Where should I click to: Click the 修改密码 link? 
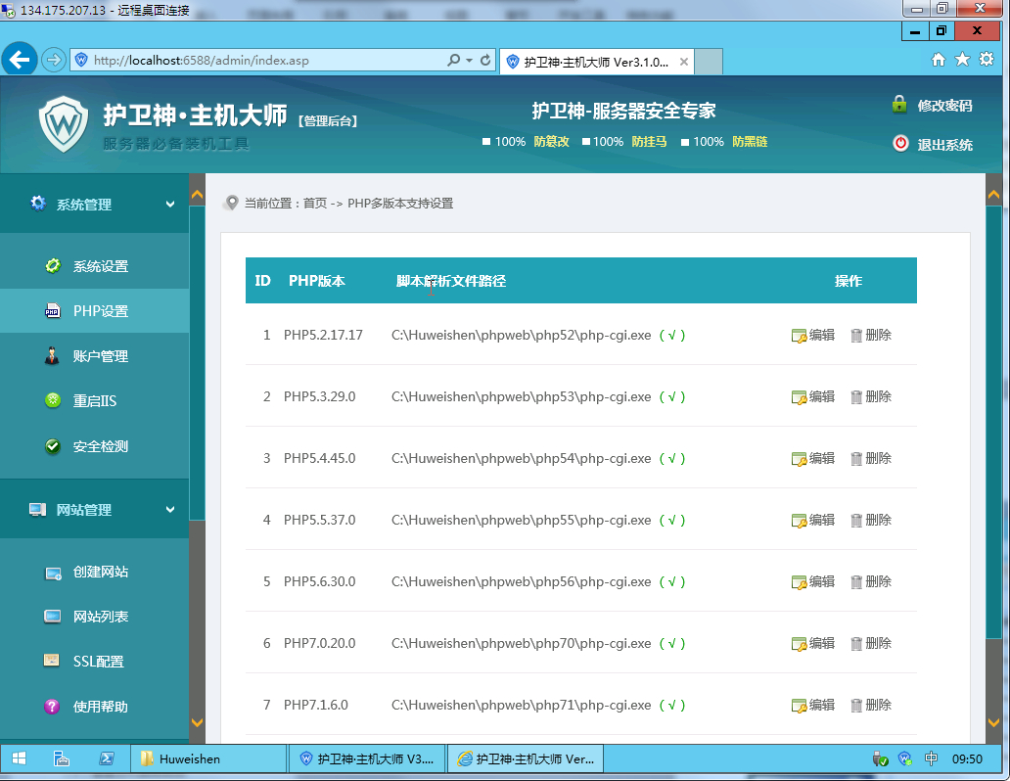pos(945,106)
